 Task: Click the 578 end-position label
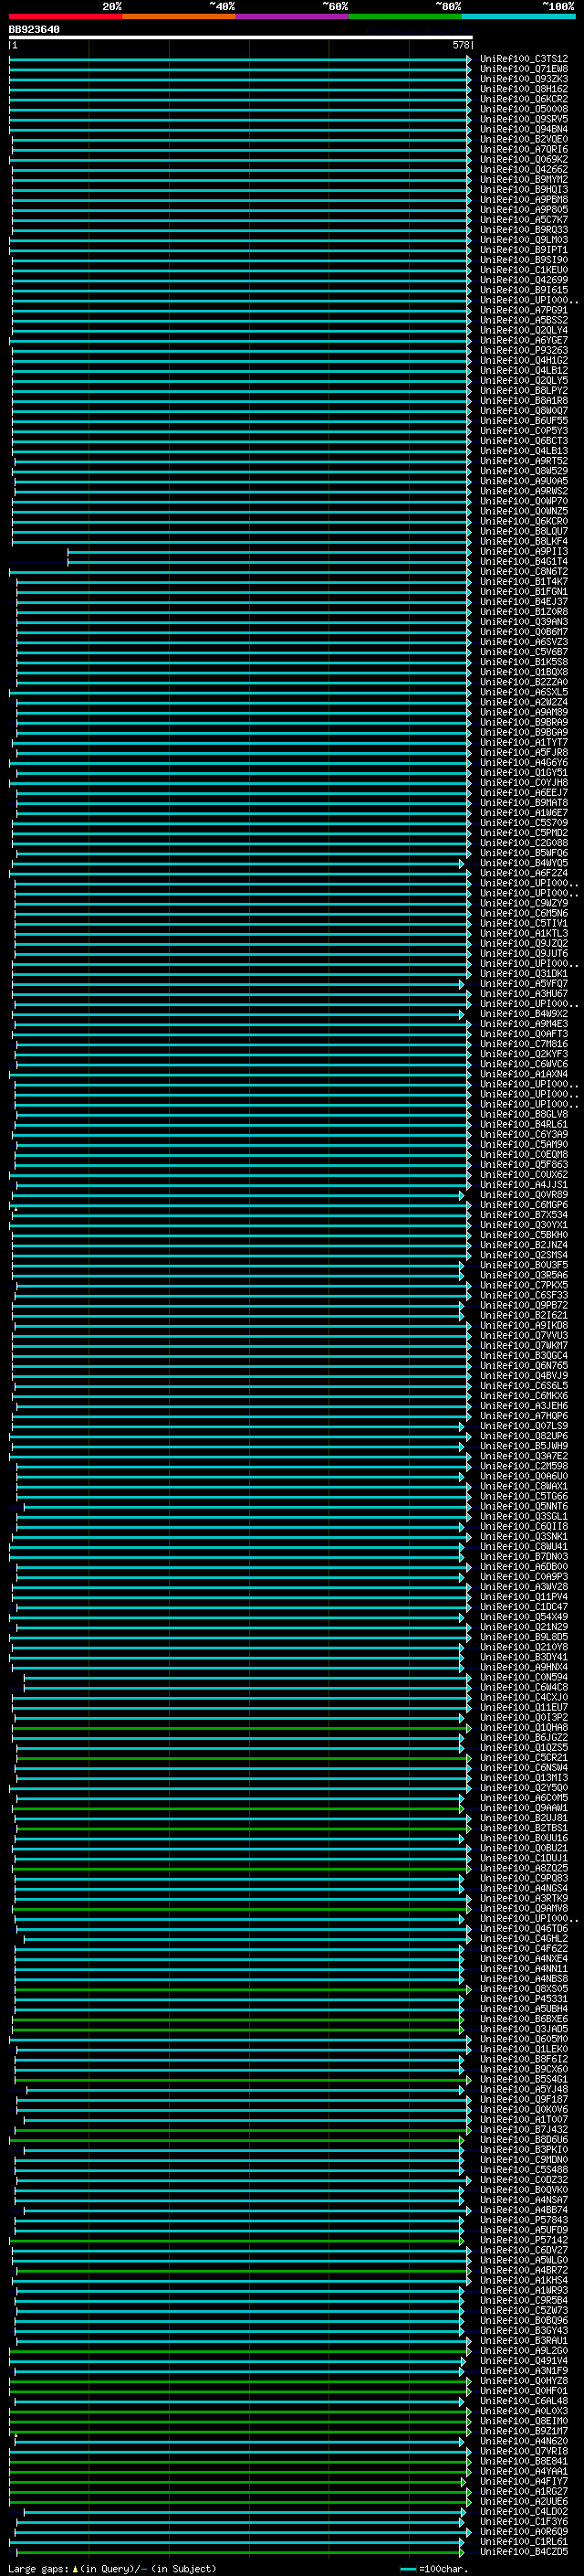(460, 45)
